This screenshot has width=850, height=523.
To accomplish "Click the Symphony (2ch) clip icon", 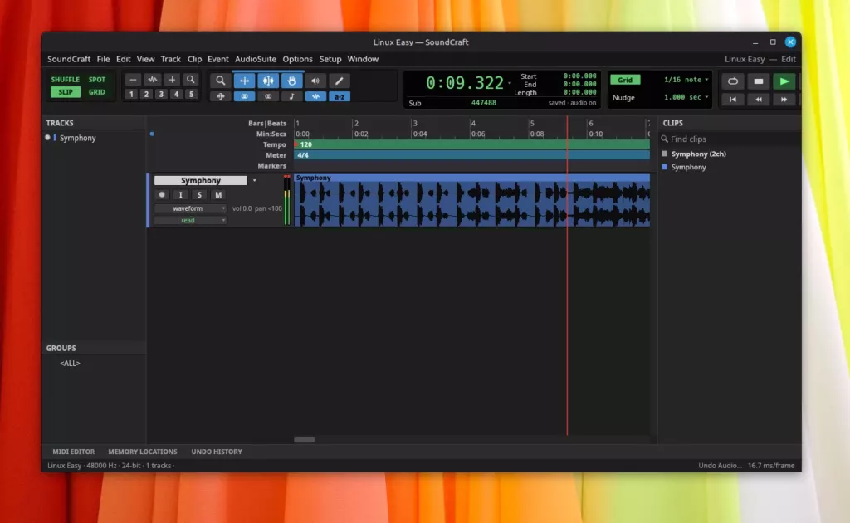I will tap(665, 154).
